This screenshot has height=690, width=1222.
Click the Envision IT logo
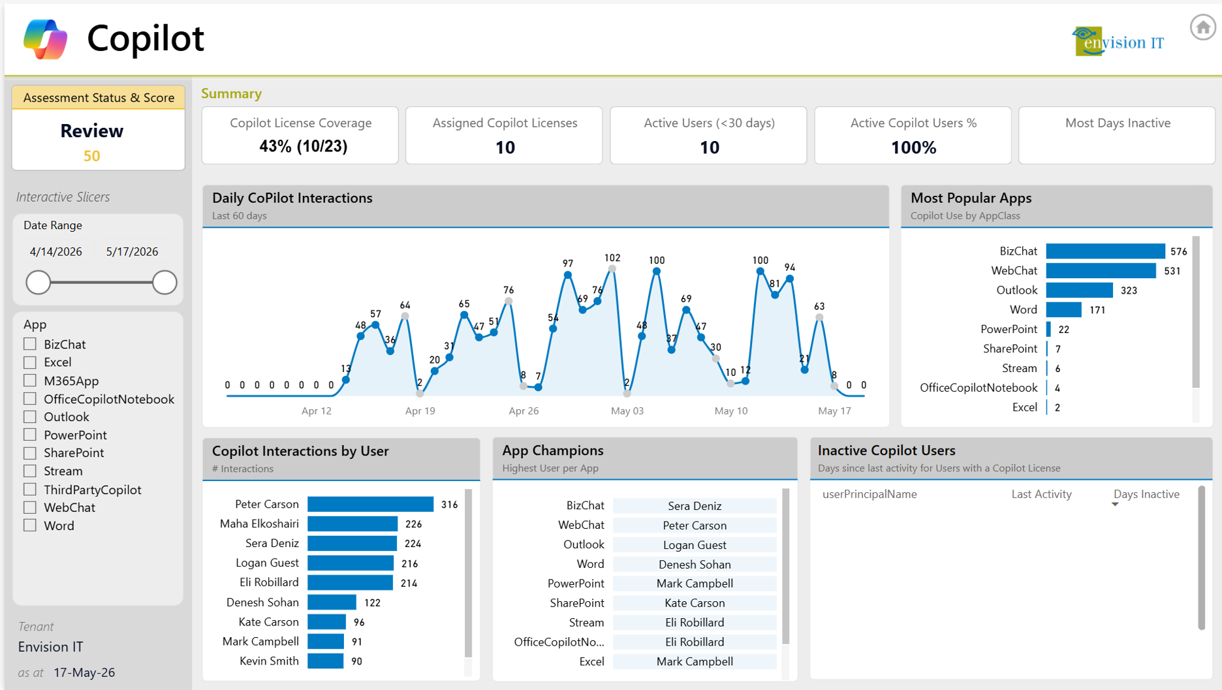(x=1118, y=42)
